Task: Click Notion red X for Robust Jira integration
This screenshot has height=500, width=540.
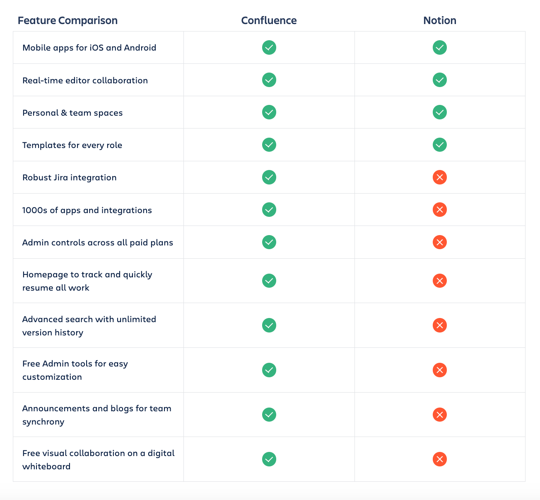Action: [x=440, y=177]
